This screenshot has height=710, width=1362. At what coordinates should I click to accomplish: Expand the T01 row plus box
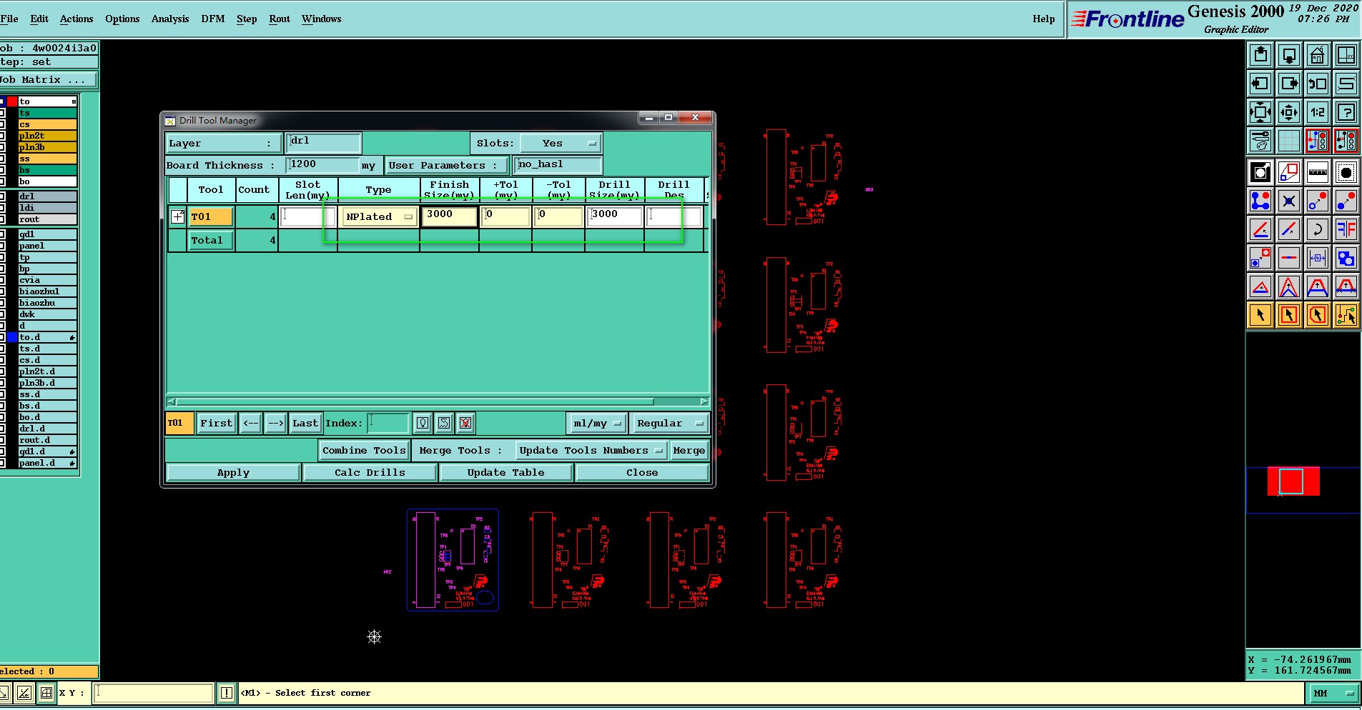(177, 216)
